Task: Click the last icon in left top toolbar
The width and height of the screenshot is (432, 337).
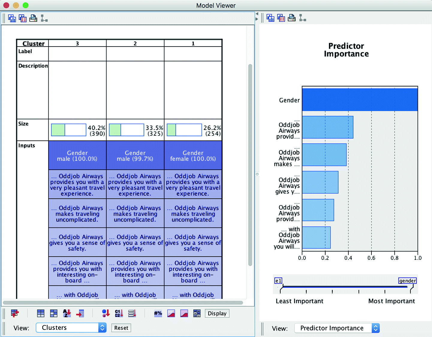Action: (x=44, y=18)
